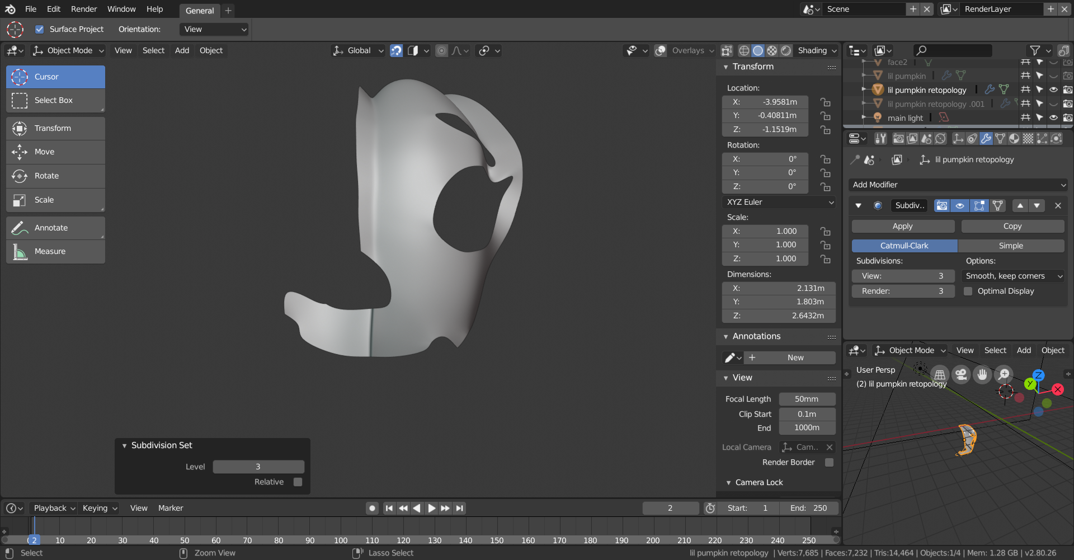
Task: Disable the Surface Project checkbox
Action: click(x=40, y=29)
